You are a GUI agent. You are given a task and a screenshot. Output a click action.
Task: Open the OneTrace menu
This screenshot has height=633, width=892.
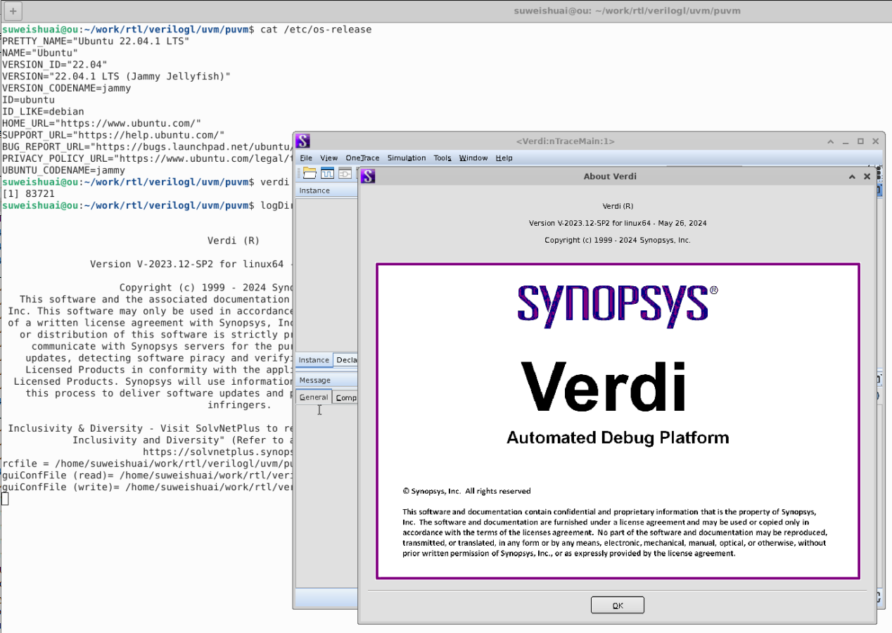362,158
